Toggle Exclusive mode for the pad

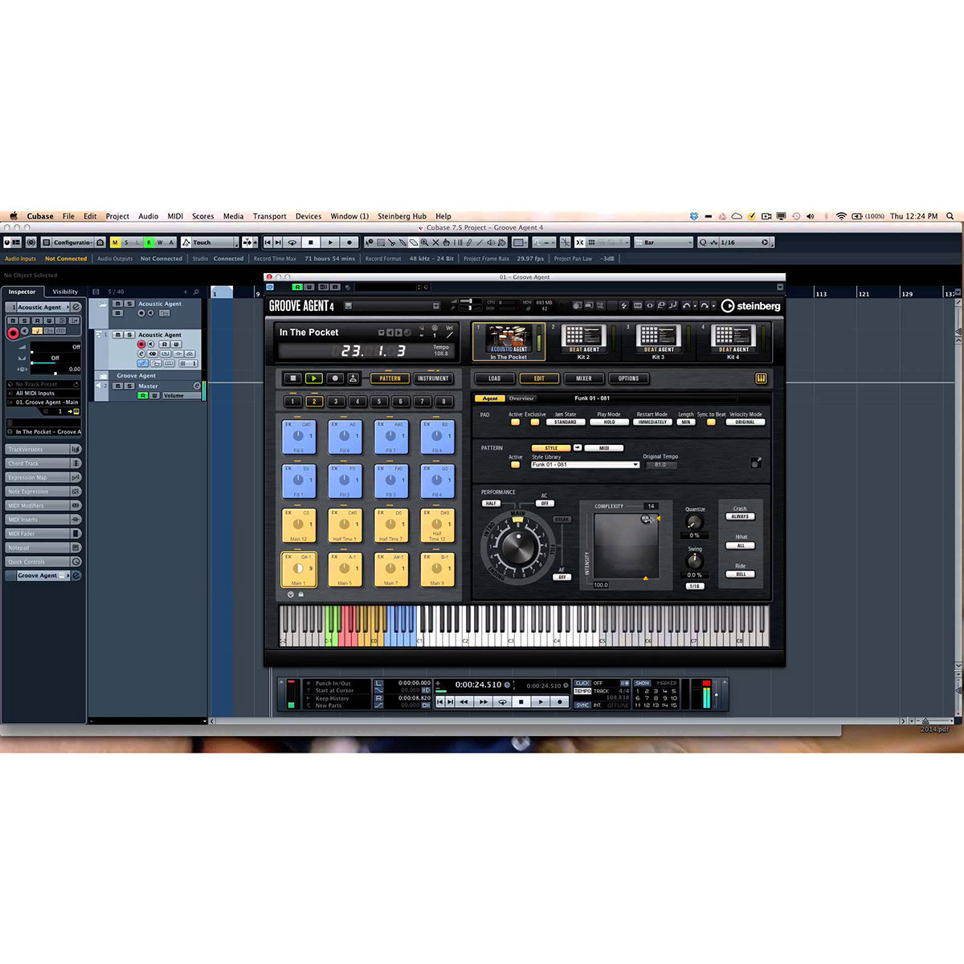[534, 423]
